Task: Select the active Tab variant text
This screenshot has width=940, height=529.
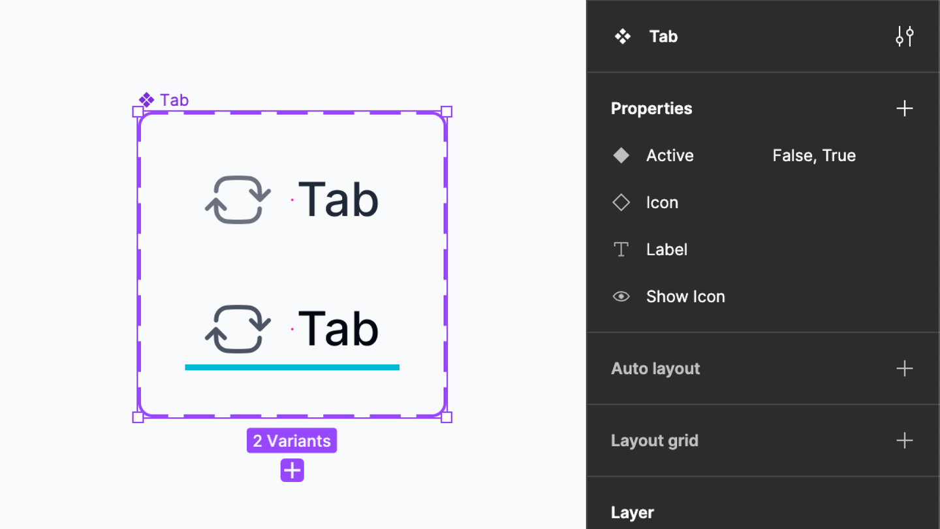Action: pyautogui.click(x=338, y=329)
